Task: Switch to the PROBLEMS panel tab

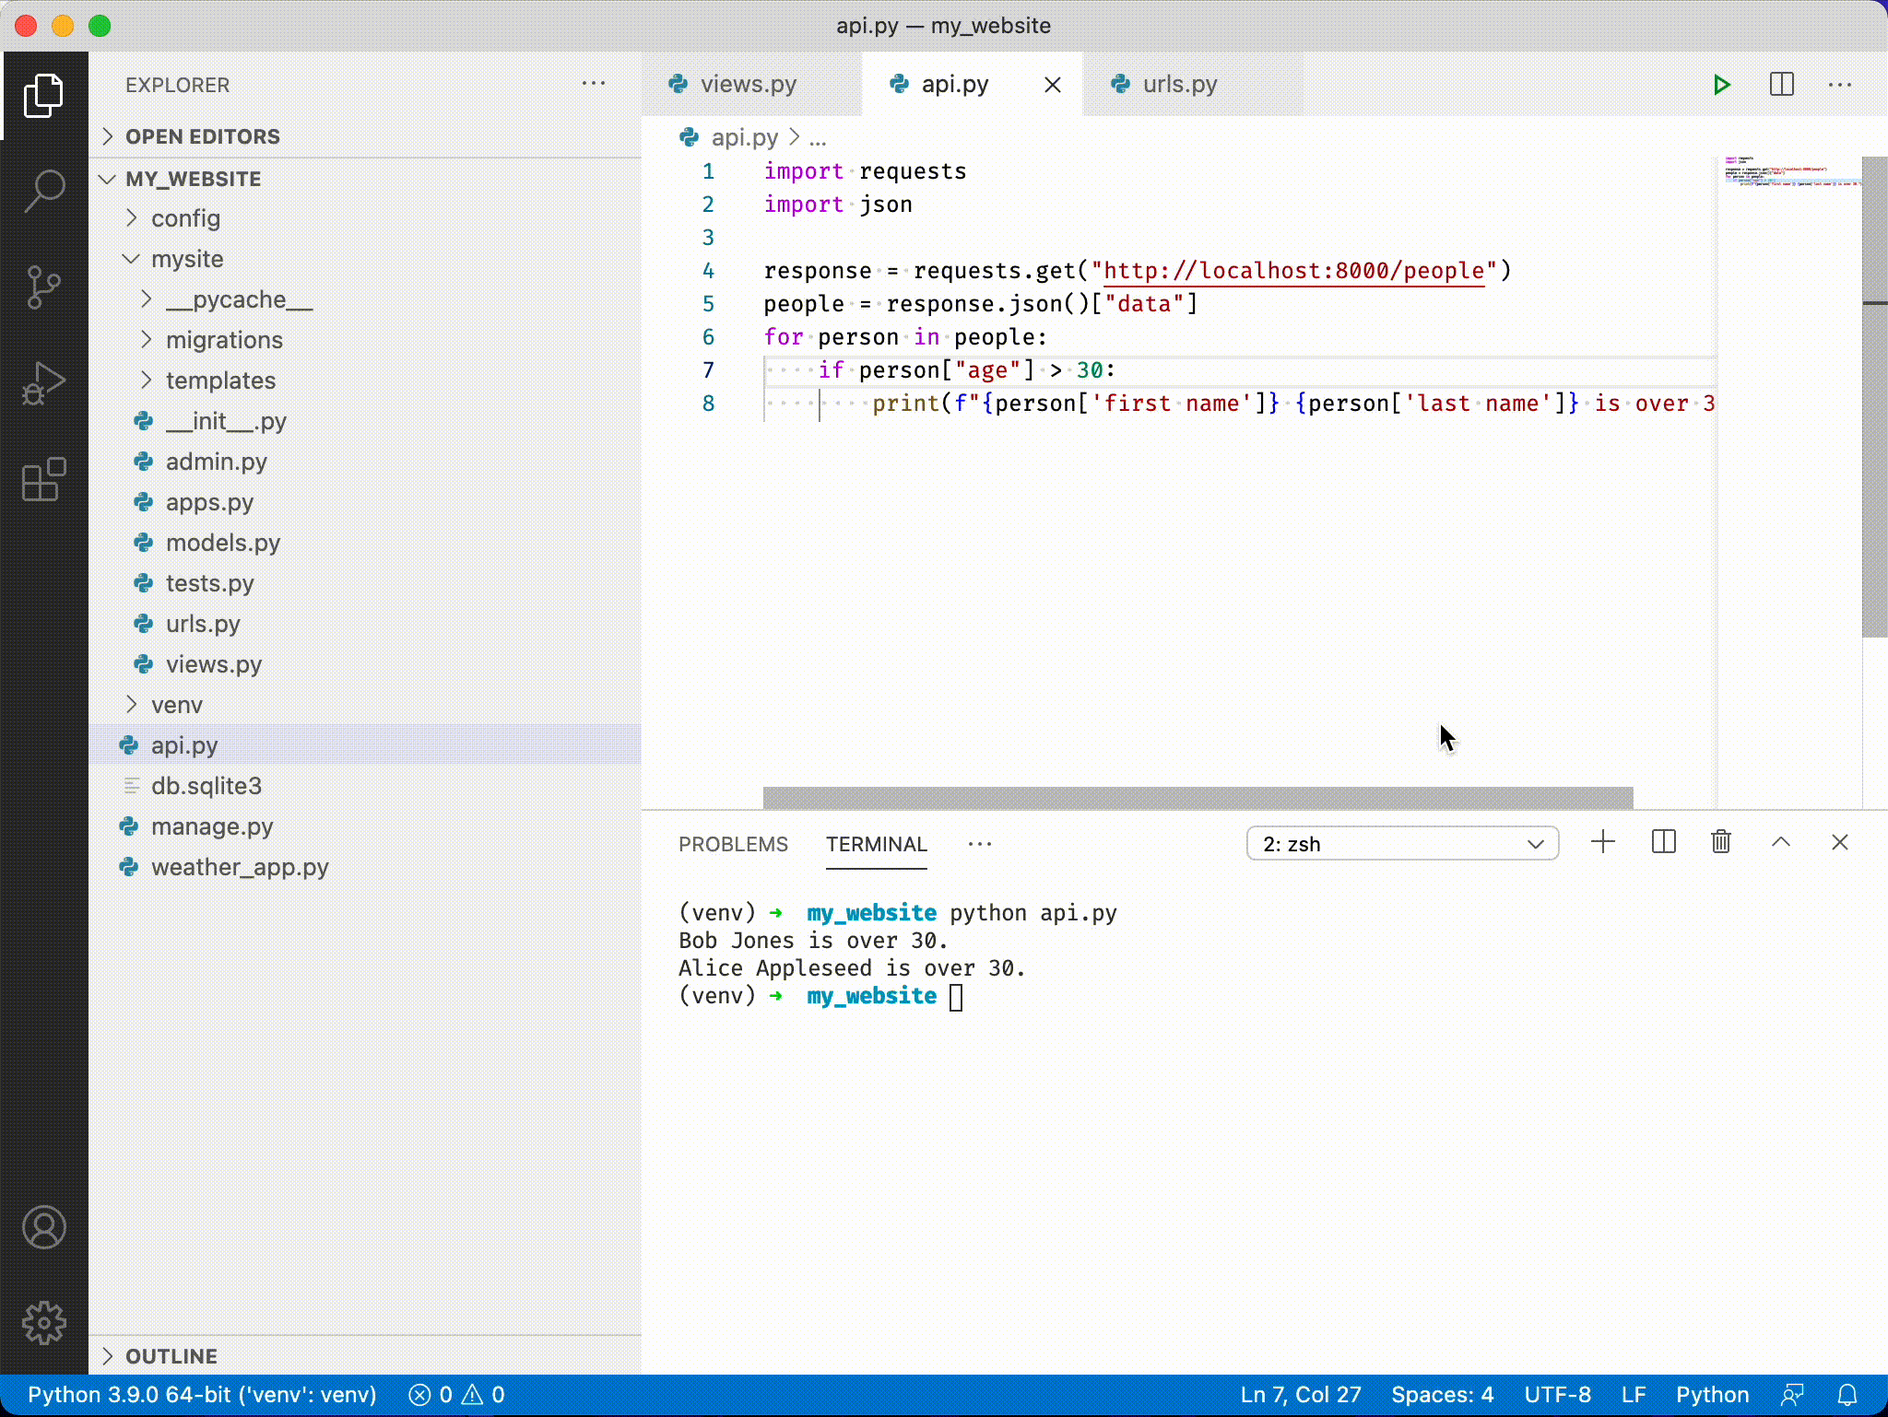Action: [x=733, y=844]
